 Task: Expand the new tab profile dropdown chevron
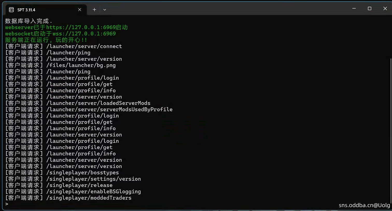point(105,10)
